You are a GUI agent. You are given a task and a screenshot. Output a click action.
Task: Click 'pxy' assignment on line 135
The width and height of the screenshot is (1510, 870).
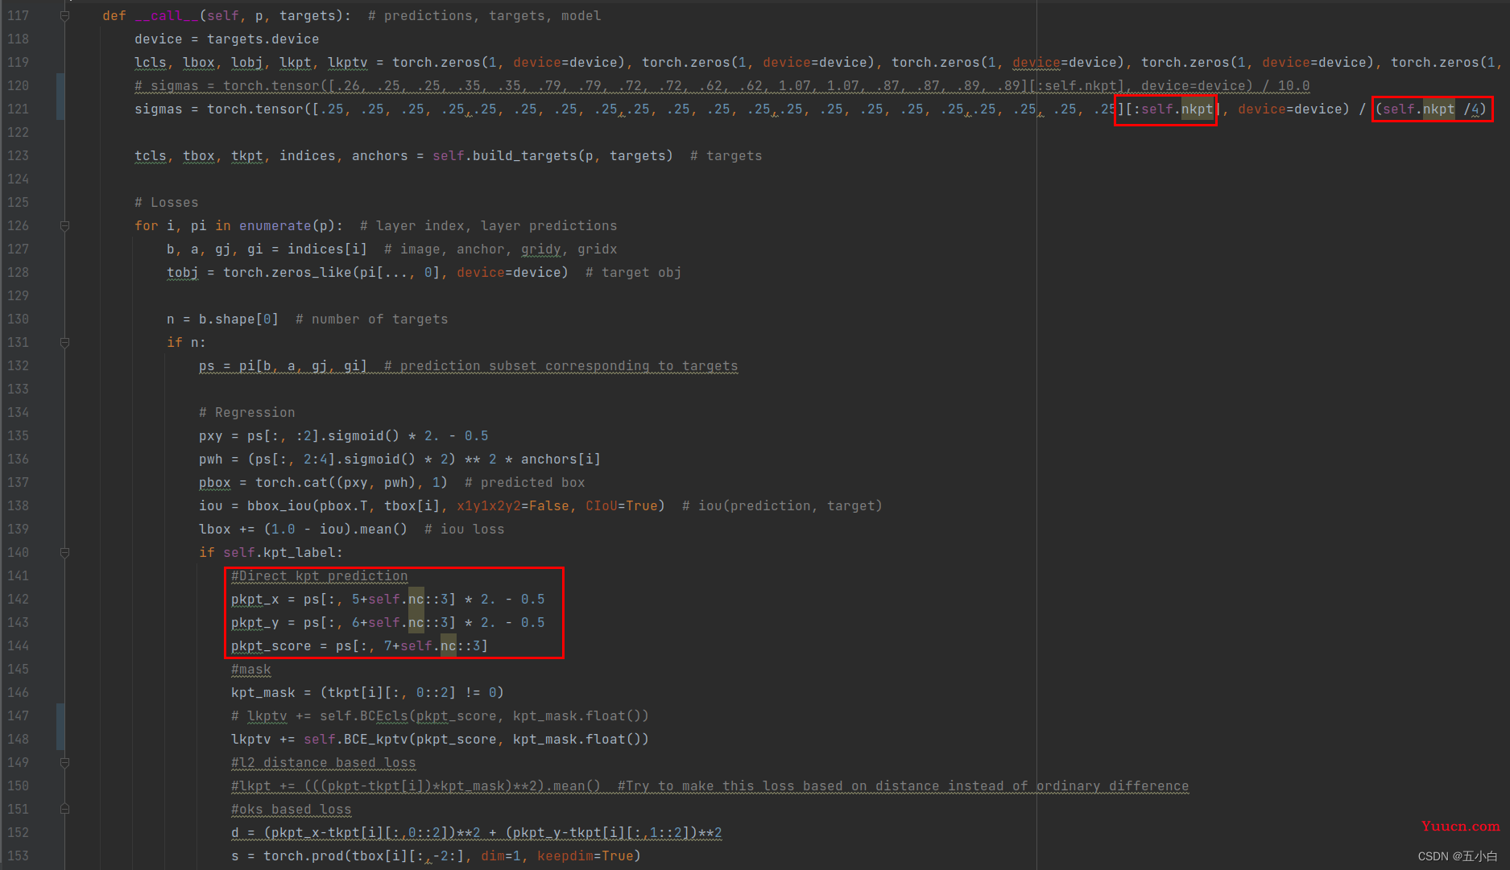pos(210,436)
